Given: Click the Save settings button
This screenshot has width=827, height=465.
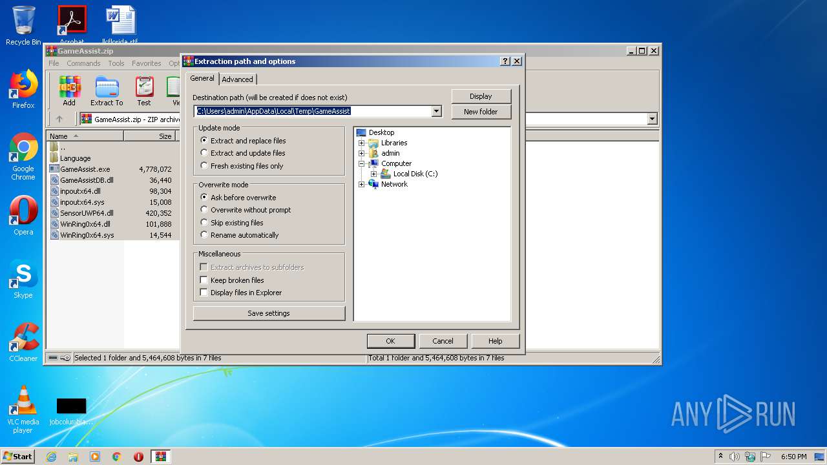Looking at the screenshot, I should tap(269, 313).
